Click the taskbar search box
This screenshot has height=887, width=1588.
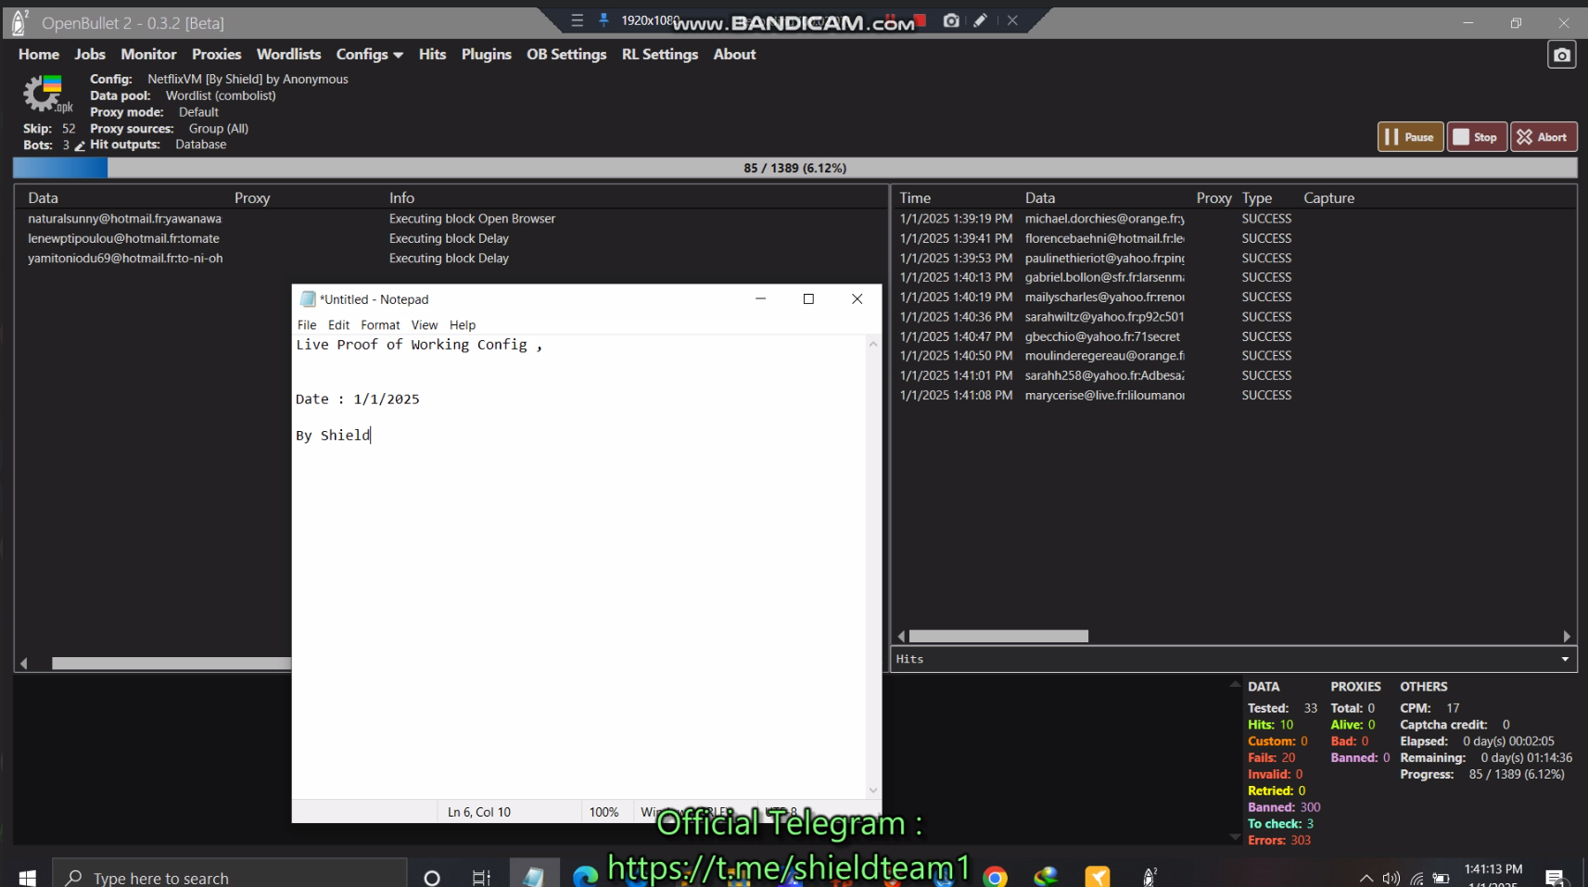(x=230, y=877)
